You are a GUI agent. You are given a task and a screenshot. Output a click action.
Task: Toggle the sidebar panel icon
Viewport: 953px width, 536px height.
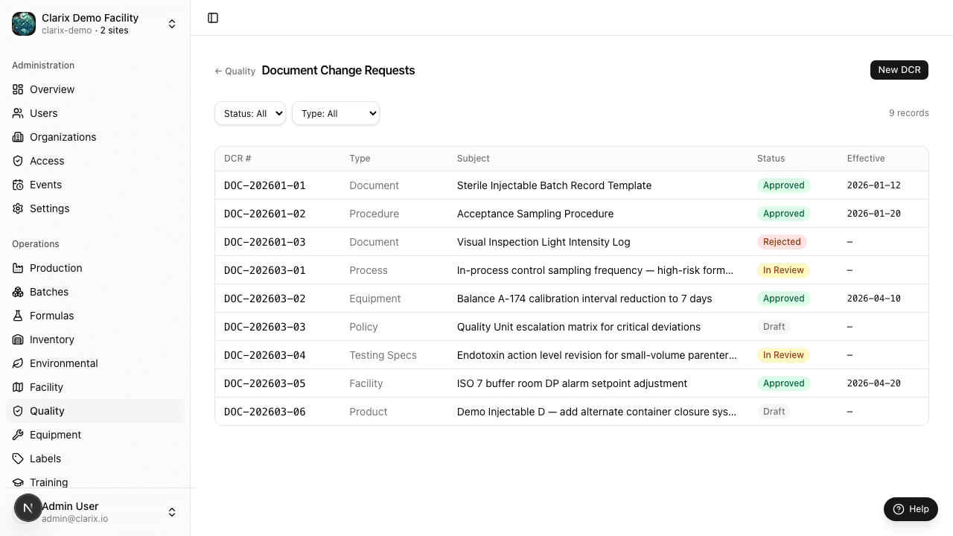click(213, 18)
